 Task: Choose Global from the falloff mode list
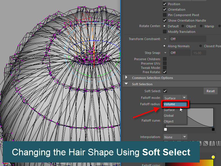[169, 116]
